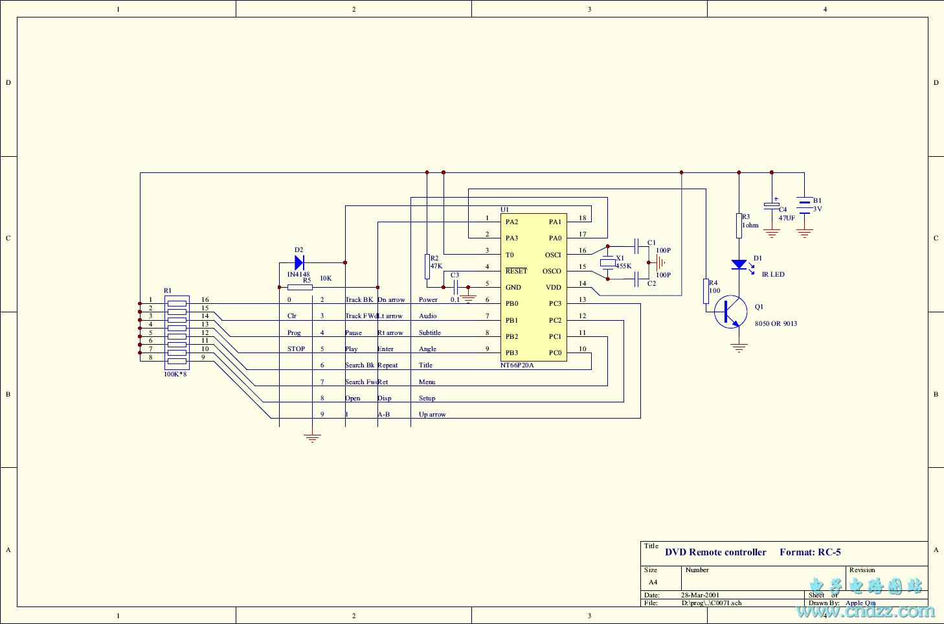Click the Q1 transistor symbol
The height and width of the screenshot is (624, 944).
(x=731, y=312)
